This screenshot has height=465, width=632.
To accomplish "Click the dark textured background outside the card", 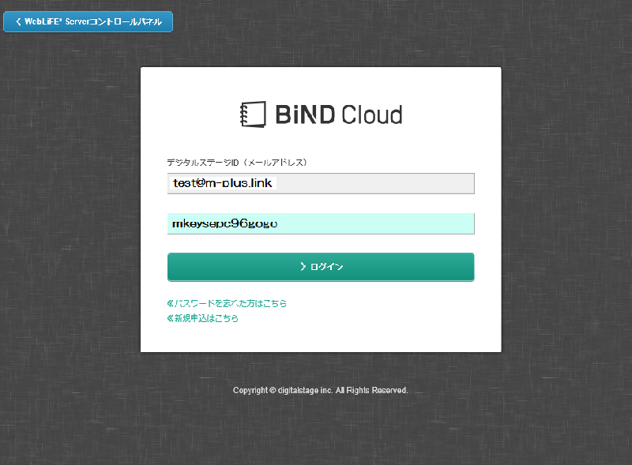I will point(71,237).
